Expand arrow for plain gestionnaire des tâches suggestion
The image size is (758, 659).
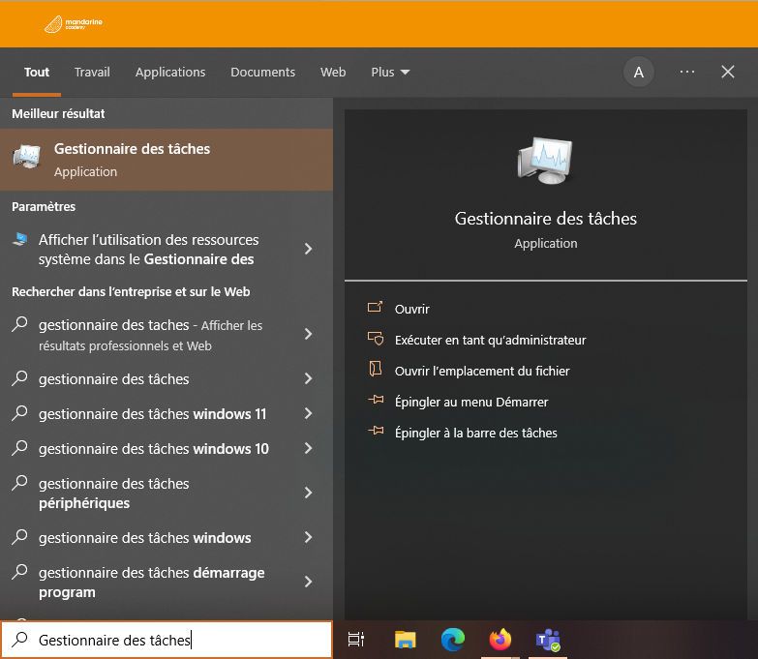(x=309, y=378)
